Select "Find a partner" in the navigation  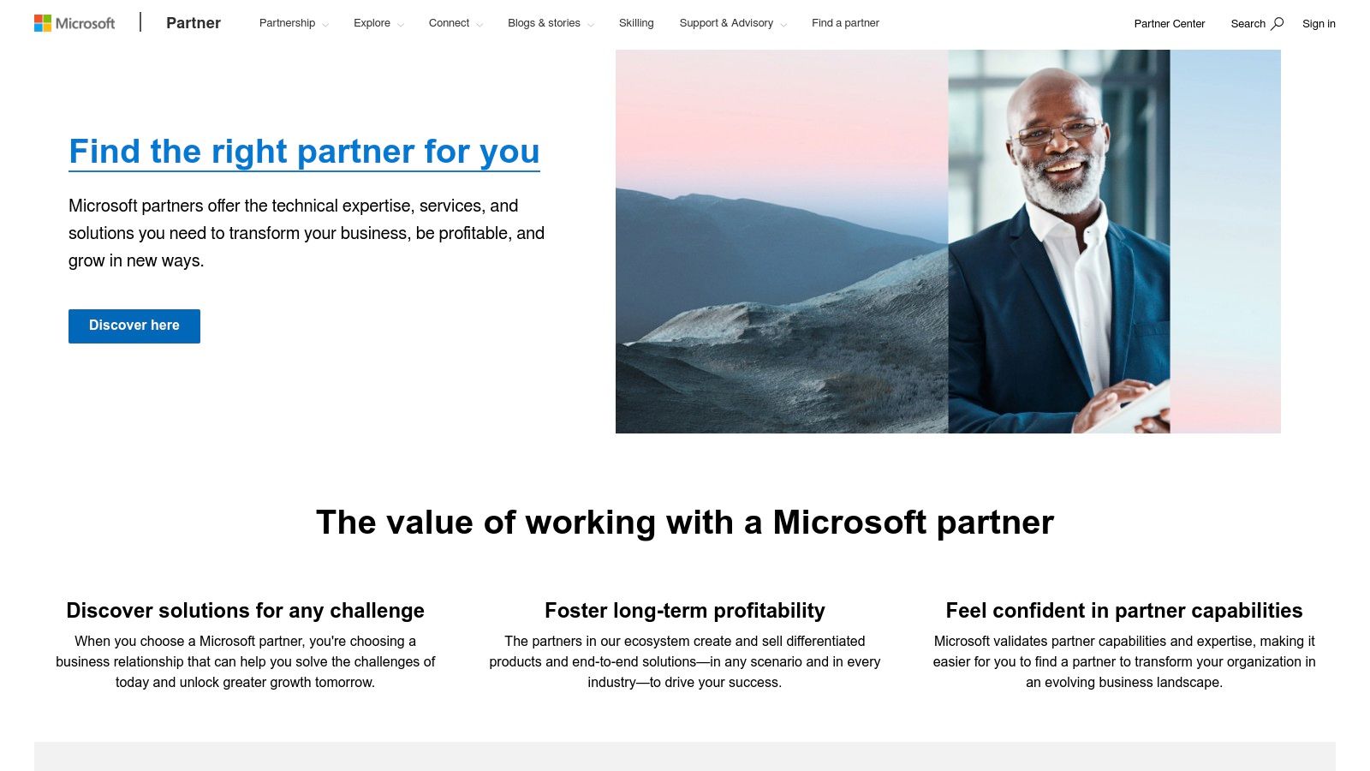click(x=845, y=23)
